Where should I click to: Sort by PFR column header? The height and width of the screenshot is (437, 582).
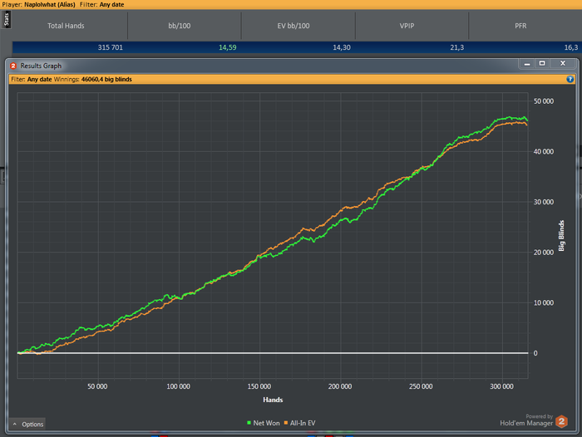520,26
